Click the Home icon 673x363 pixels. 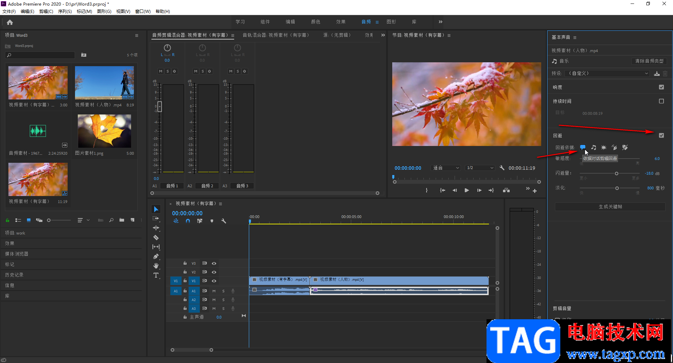[x=10, y=22]
